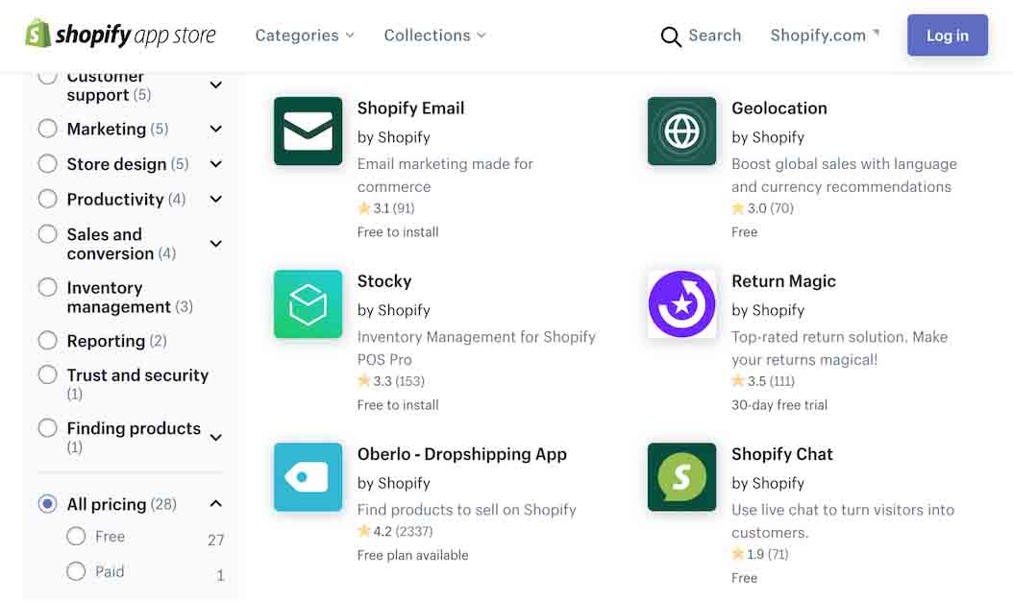
Task: Go to Shopify.com from the header
Action: (x=817, y=35)
